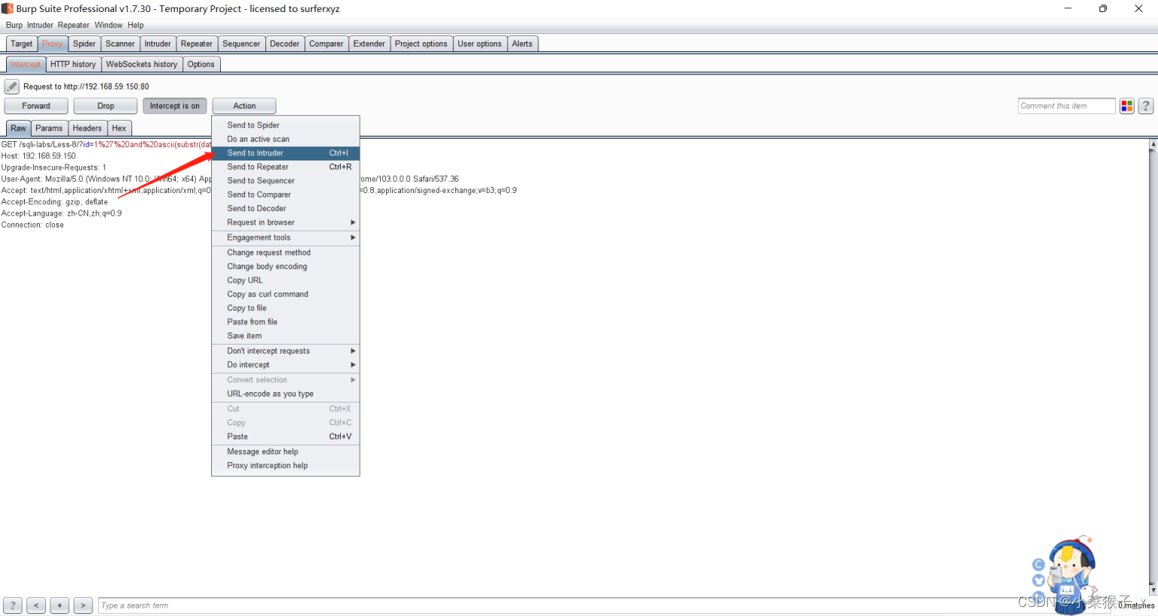Select Paste in context menu
Viewport: 1158px width, 616px height.
(286, 437)
